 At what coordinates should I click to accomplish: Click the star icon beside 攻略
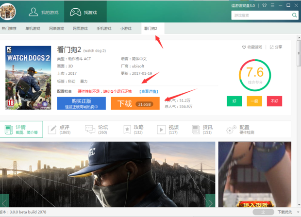pyautogui.click(x=127, y=130)
